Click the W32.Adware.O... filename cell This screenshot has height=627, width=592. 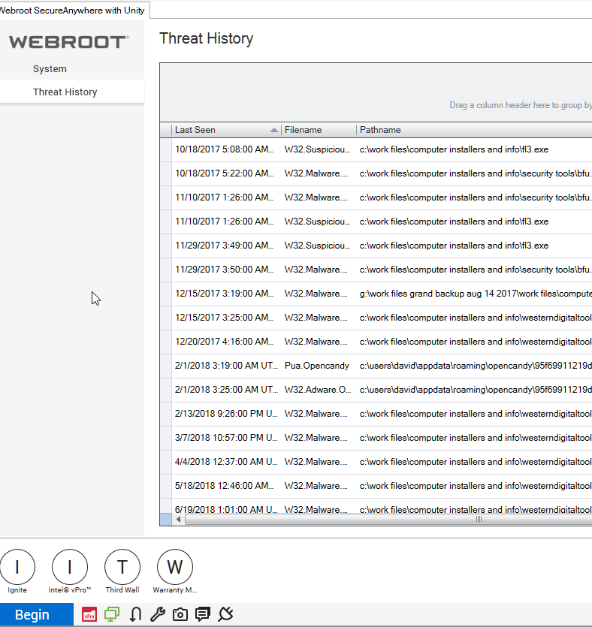(318, 390)
